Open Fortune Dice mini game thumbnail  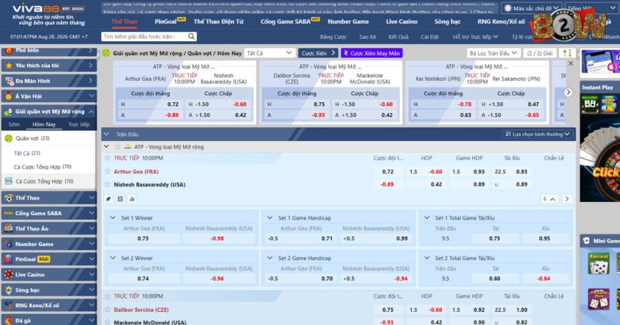tap(598, 299)
